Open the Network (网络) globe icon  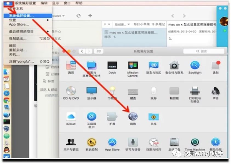pyautogui.click(x=133, y=116)
